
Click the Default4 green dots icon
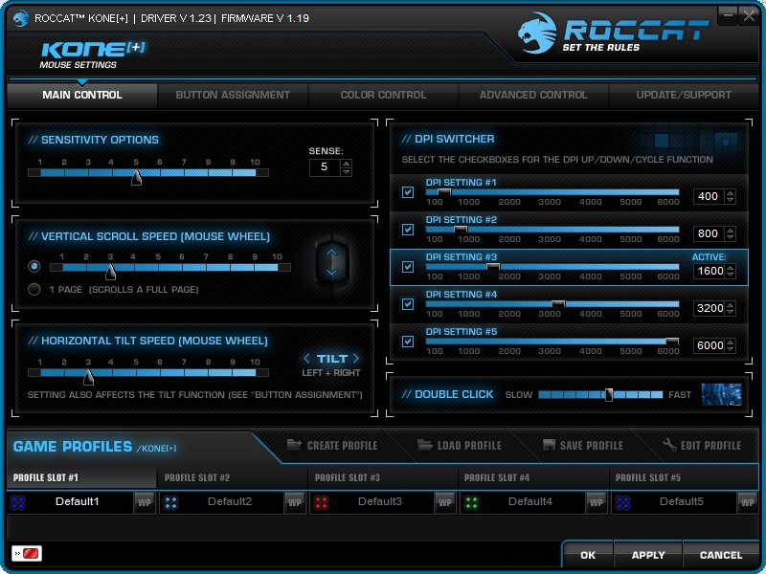click(471, 502)
